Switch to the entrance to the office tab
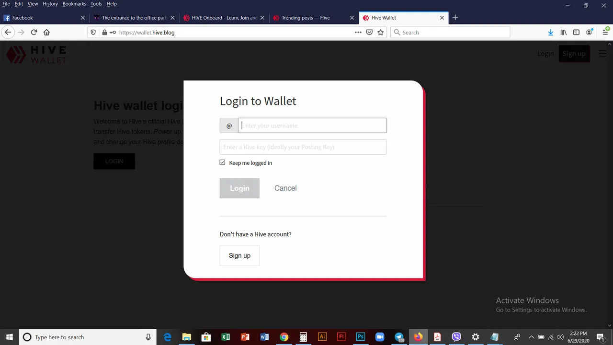 click(134, 18)
